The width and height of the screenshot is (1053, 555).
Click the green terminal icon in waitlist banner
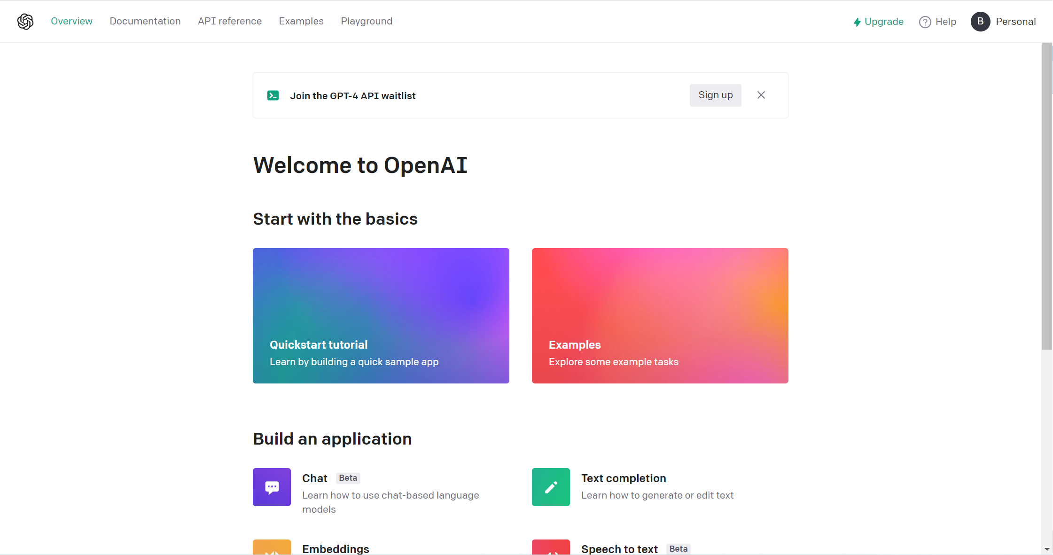pos(273,95)
